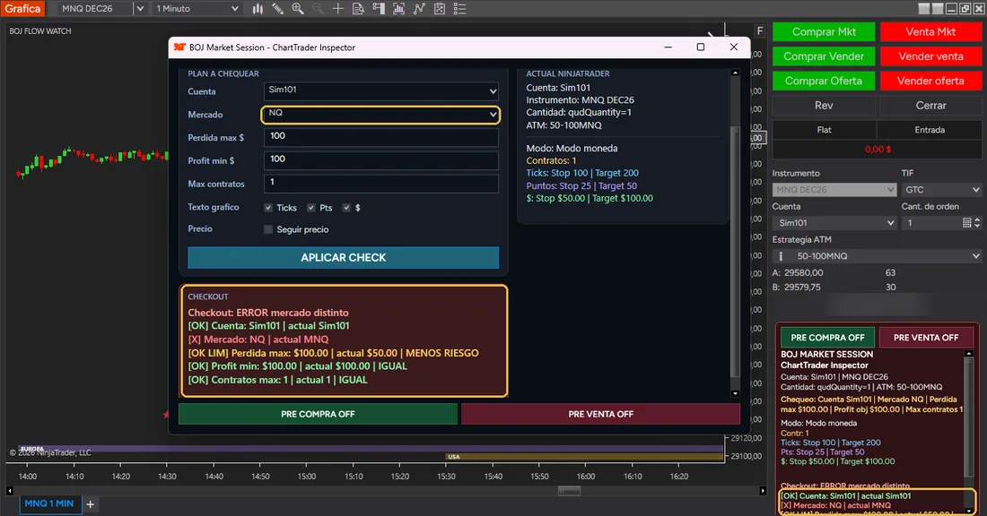Viewport: 987px width, 516px height.
Task: Click the F marker above price axis
Action: coord(760,30)
